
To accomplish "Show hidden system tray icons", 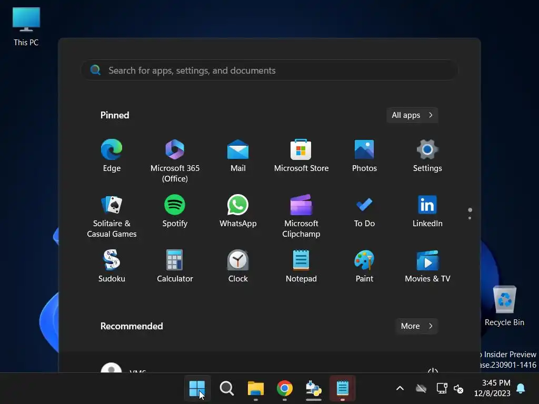I will point(400,388).
